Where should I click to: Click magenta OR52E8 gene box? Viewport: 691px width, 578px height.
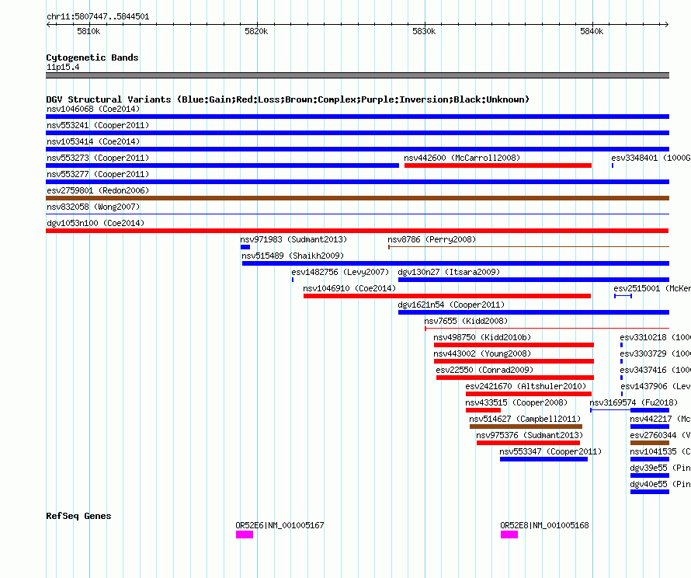[509, 534]
